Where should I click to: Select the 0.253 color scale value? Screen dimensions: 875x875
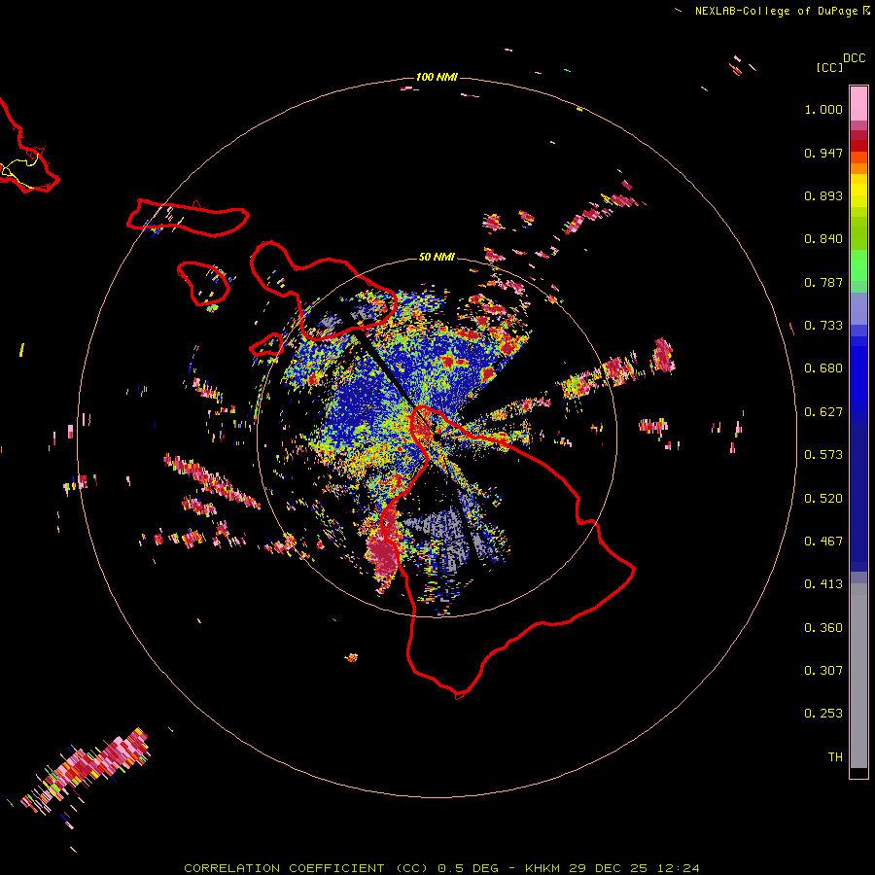coord(823,714)
